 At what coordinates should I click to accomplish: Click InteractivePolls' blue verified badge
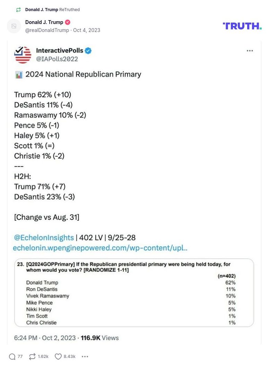88,50
